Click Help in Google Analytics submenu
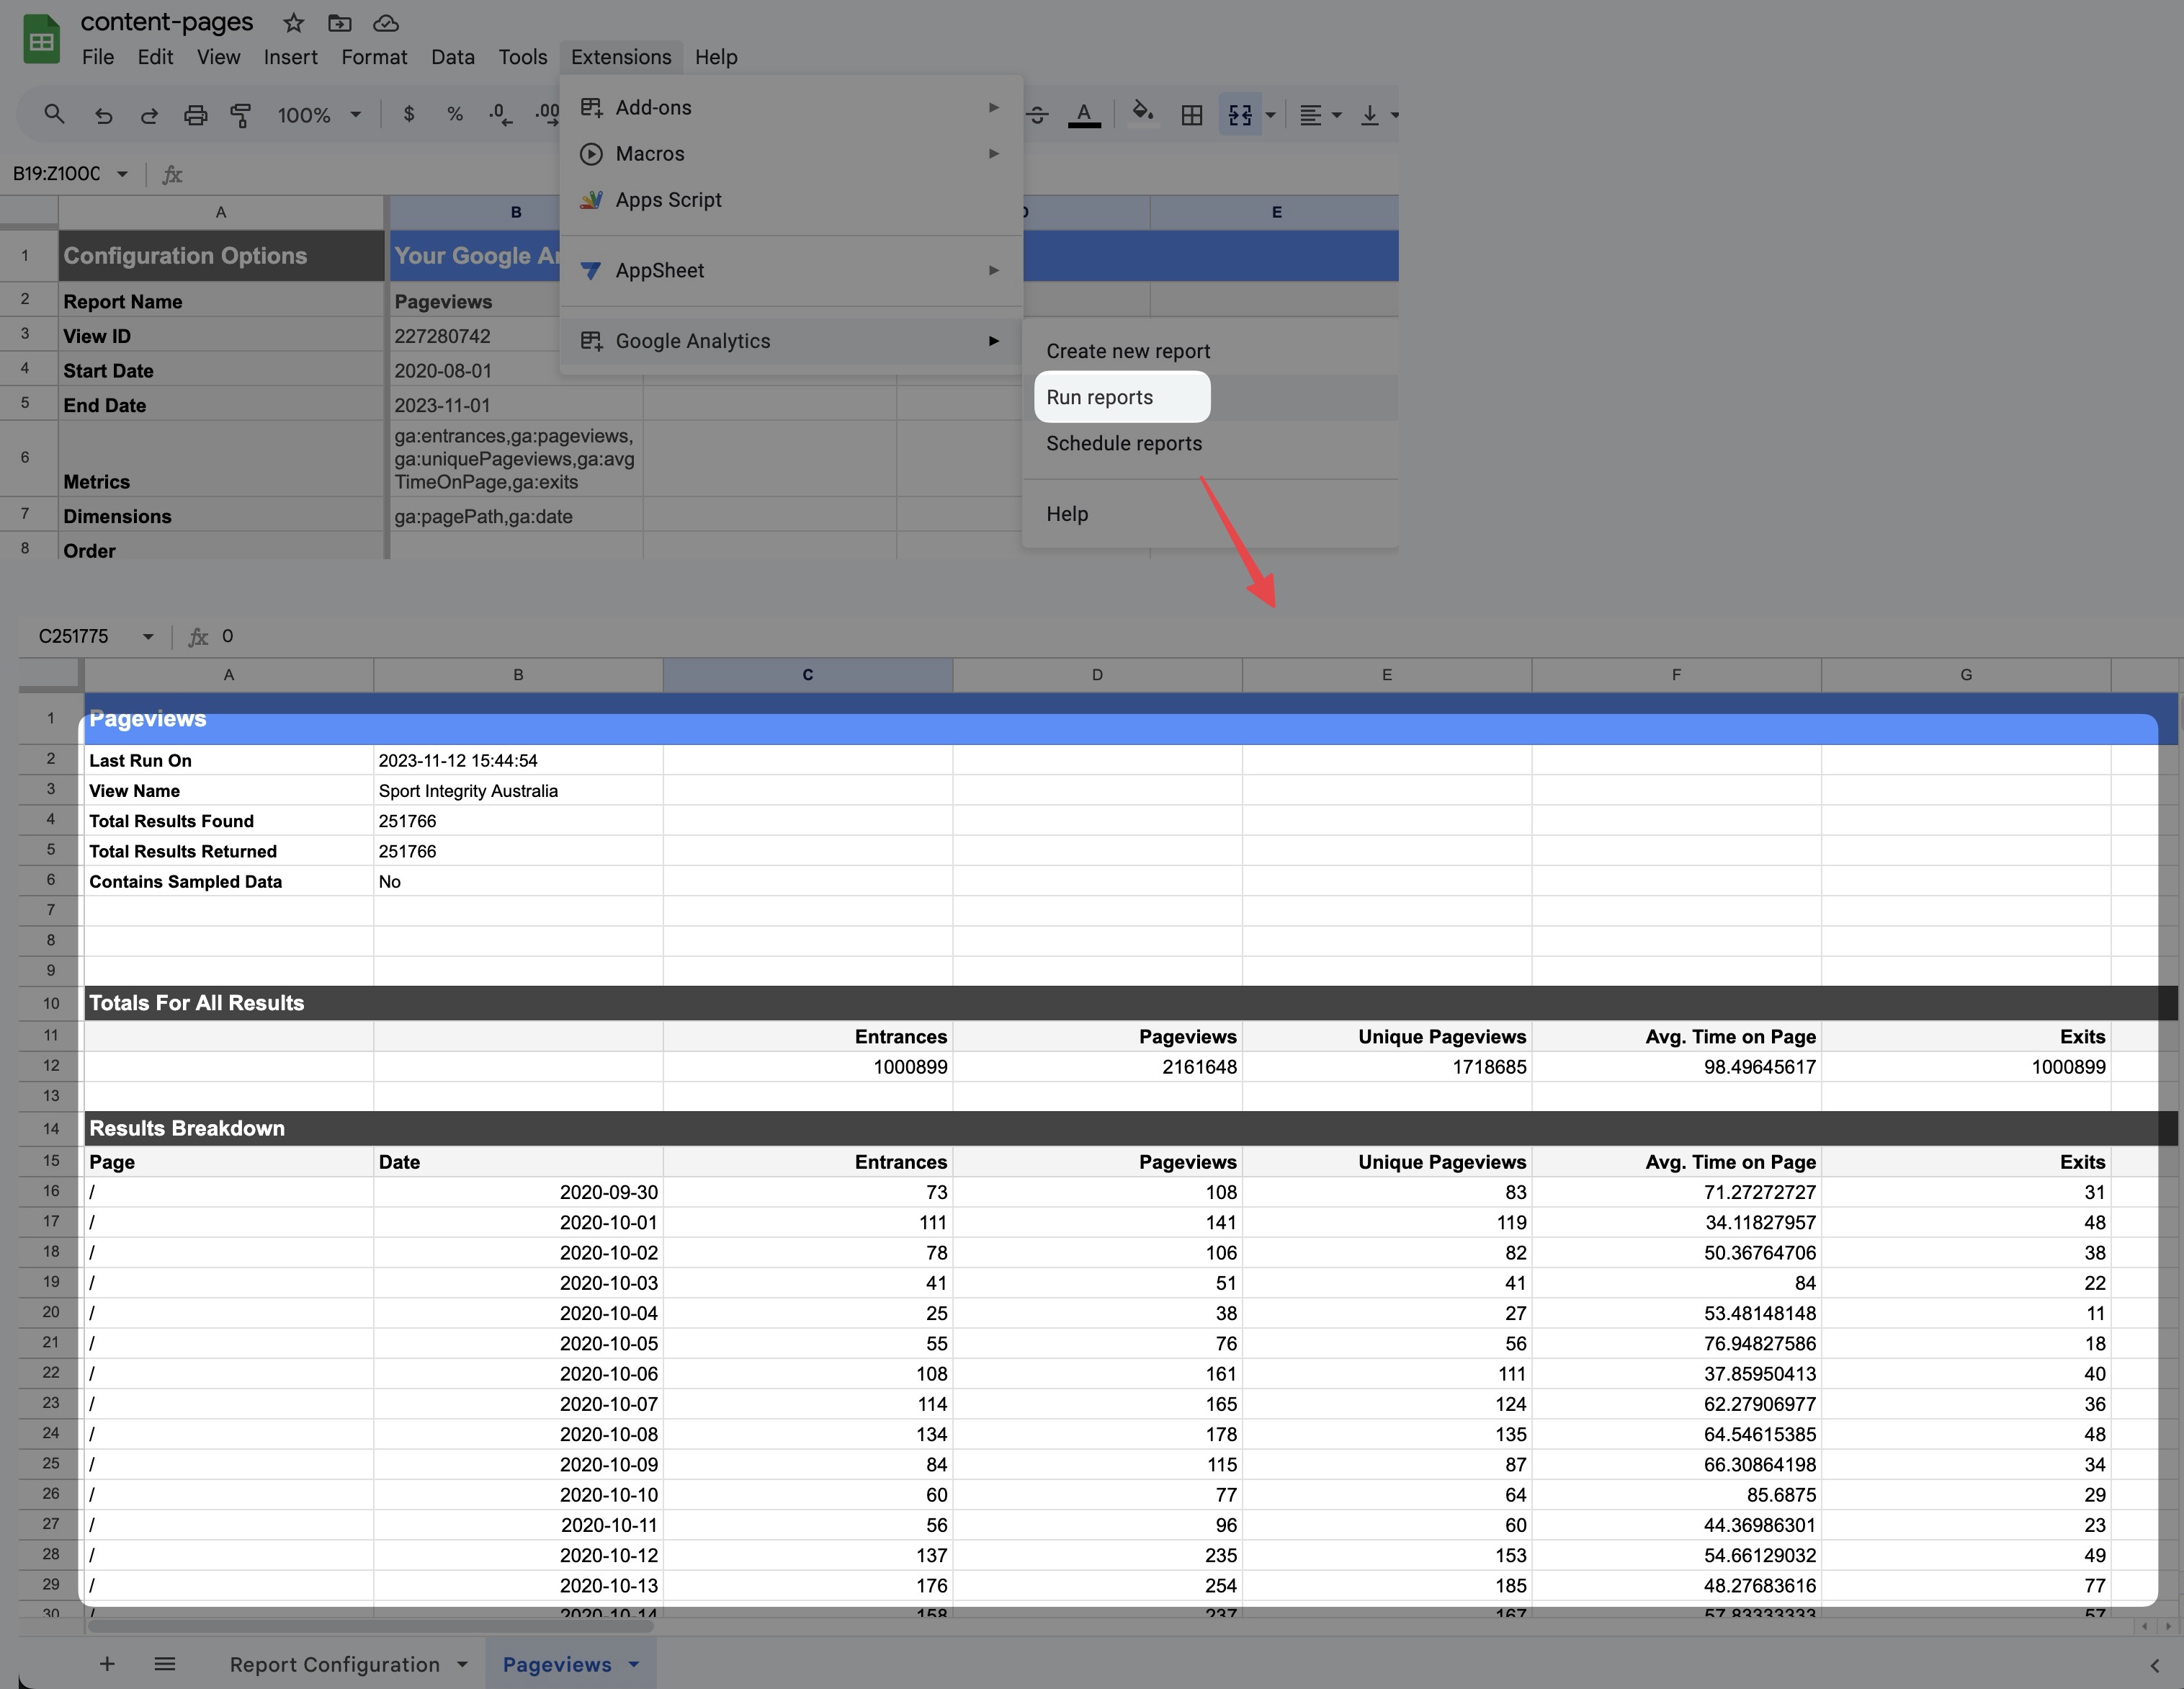Image resolution: width=2184 pixels, height=1689 pixels. point(1209,513)
